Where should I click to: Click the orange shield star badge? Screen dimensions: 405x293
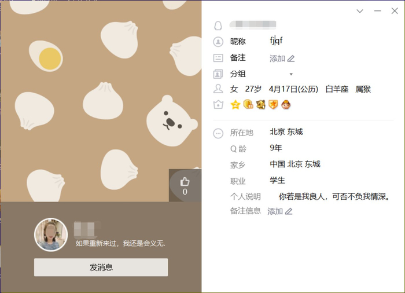click(273, 104)
